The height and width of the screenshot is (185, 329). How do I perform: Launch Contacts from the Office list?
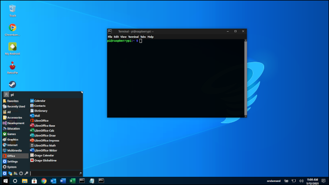pyautogui.click(x=56, y=106)
